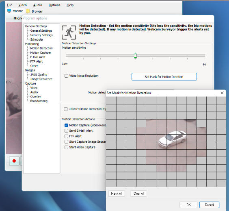Check Start Video Capture option
Image resolution: width=229 pixels, height=211 pixels.
pos(66,147)
